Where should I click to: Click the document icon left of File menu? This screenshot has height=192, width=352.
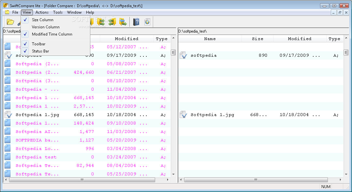click(7, 12)
